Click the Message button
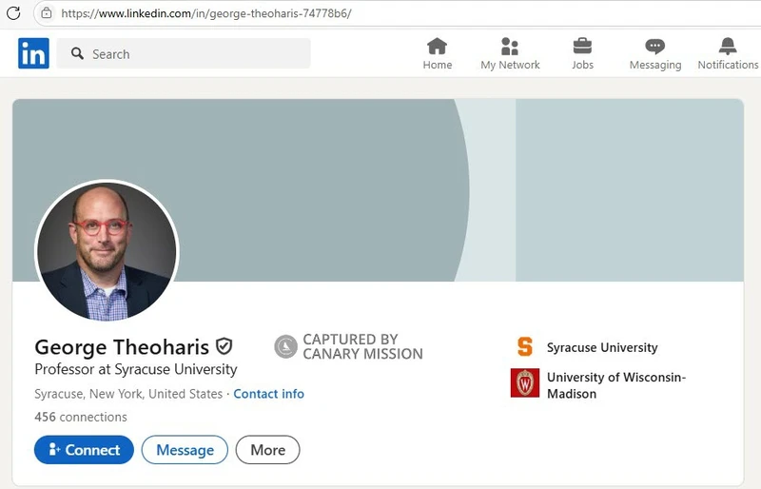The image size is (761, 489). point(185,450)
